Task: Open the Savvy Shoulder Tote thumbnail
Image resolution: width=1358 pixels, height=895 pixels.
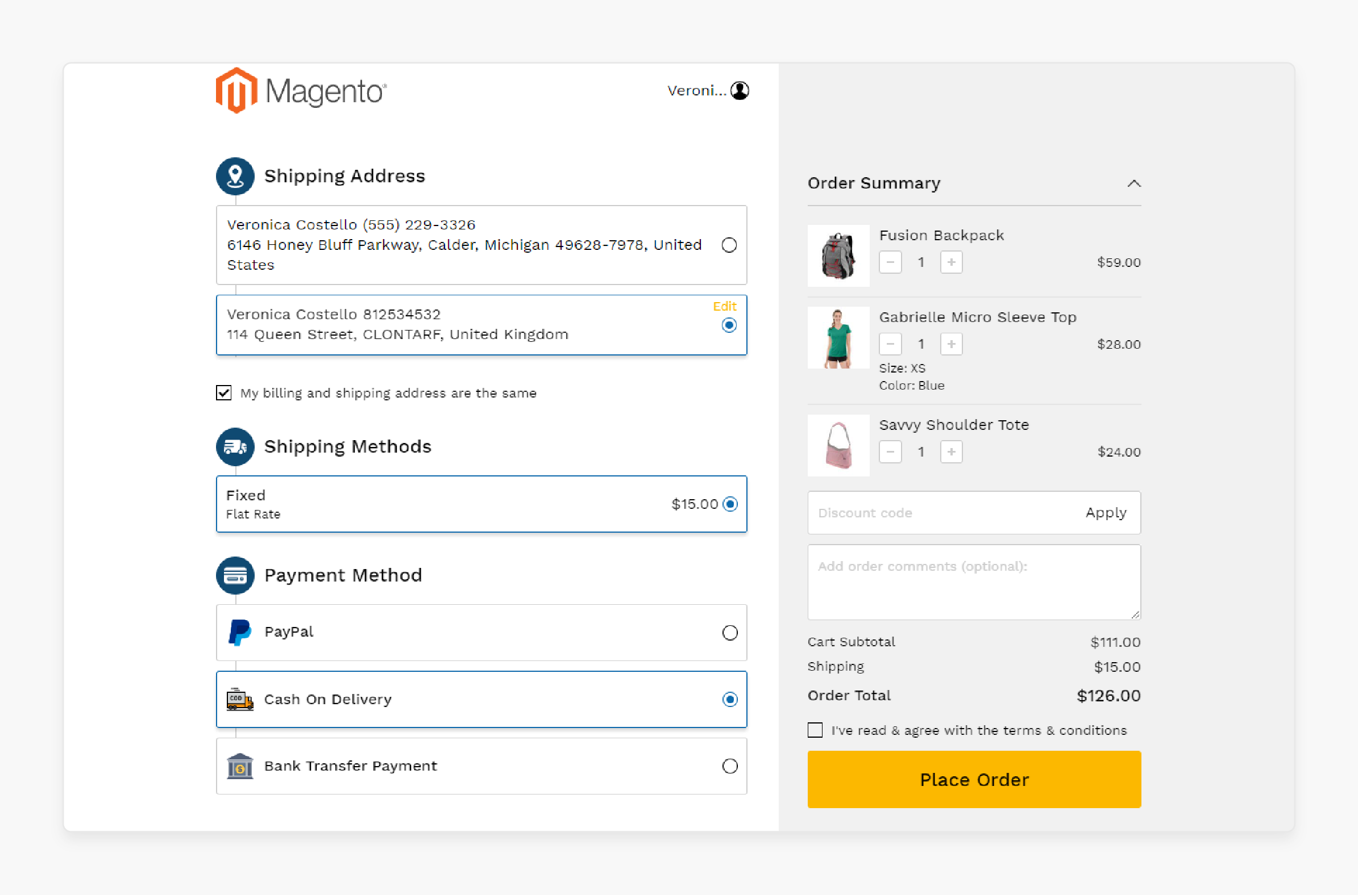Action: tap(838, 445)
